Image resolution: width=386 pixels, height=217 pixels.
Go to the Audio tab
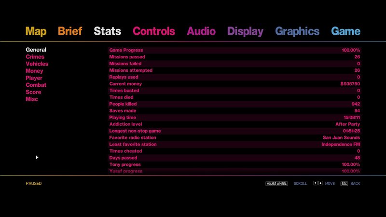(201, 31)
